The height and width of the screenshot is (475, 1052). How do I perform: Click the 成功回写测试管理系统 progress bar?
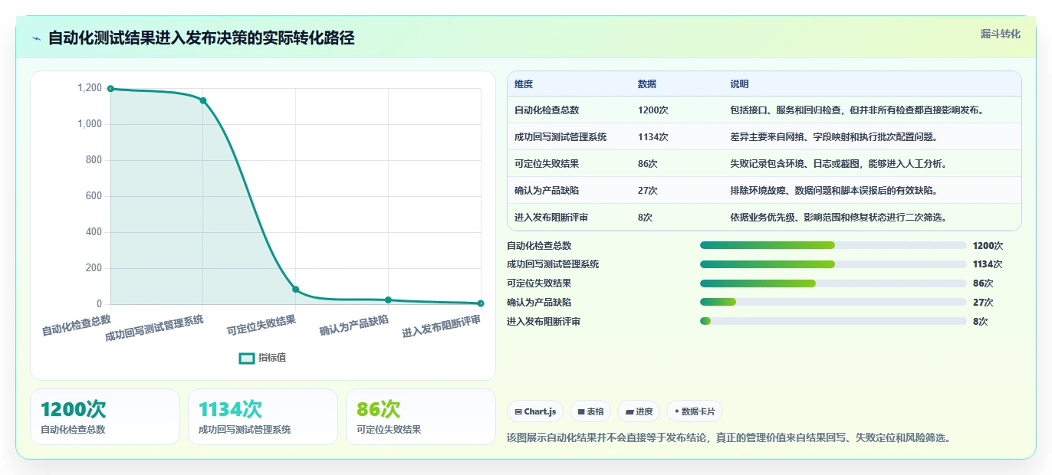click(833, 264)
